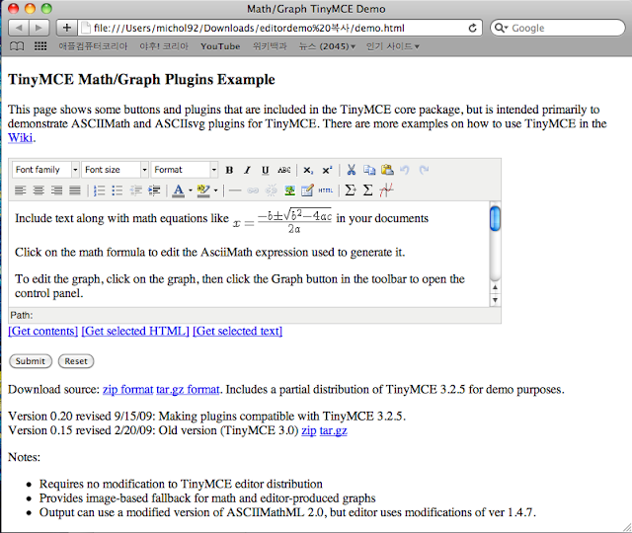Go back to the previous page
Image resolution: width=632 pixels, height=533 pixels.
click(19, 28)
